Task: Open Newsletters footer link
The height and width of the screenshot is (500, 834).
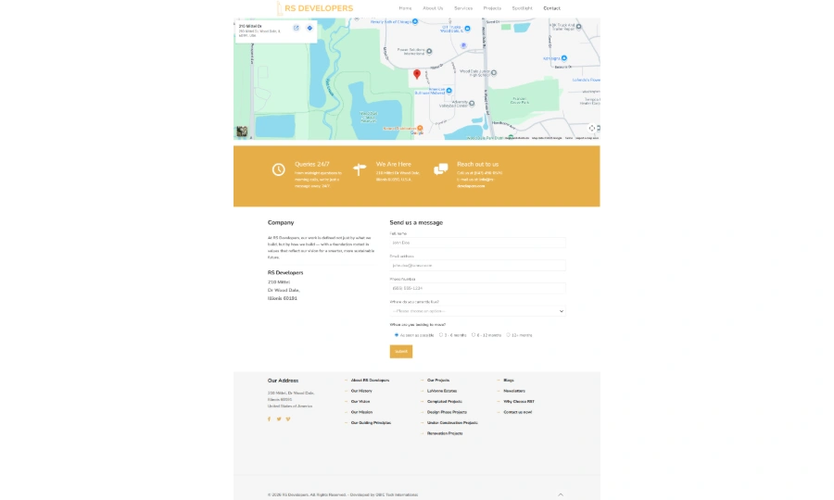Action: coord(514,391)
